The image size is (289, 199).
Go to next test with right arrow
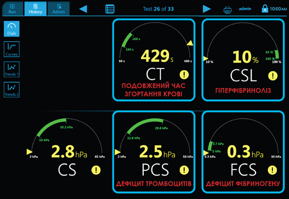pyautogui.click(x=207, y=9)
